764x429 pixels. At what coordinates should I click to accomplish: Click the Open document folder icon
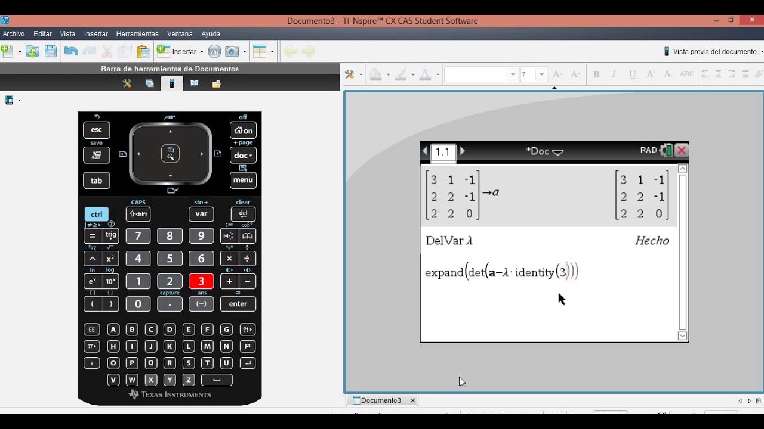tap(32, 52)
